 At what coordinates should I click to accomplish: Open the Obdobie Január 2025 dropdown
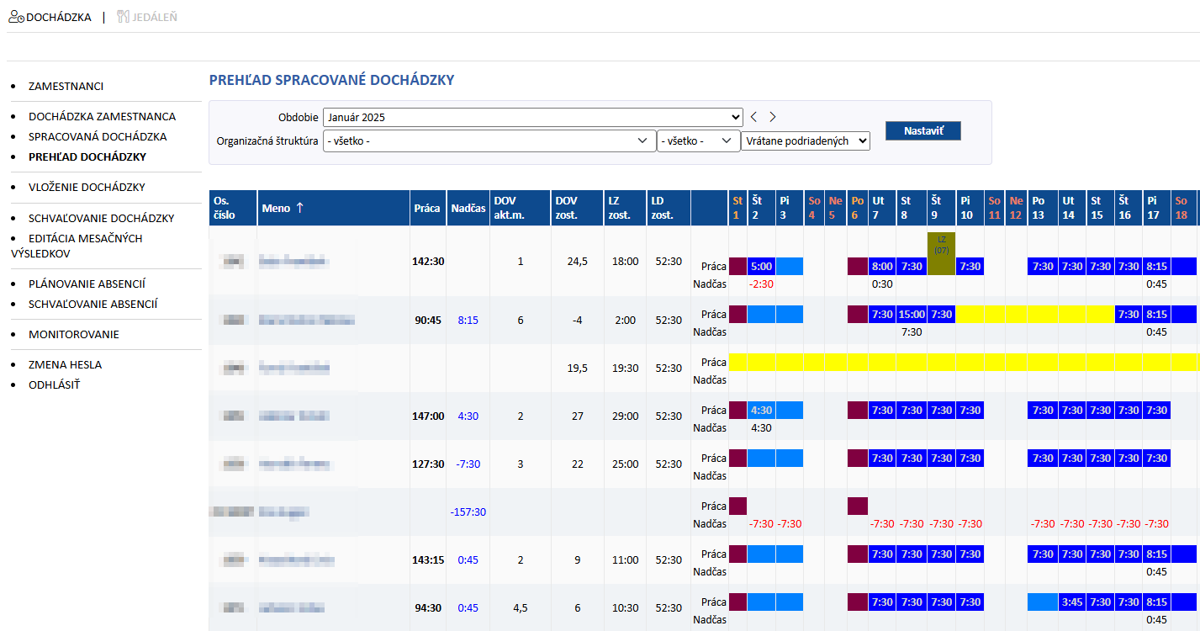[x=533, y=117]
